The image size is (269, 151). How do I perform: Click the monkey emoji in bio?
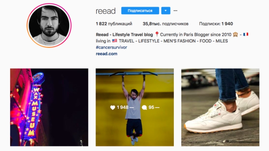235,34
